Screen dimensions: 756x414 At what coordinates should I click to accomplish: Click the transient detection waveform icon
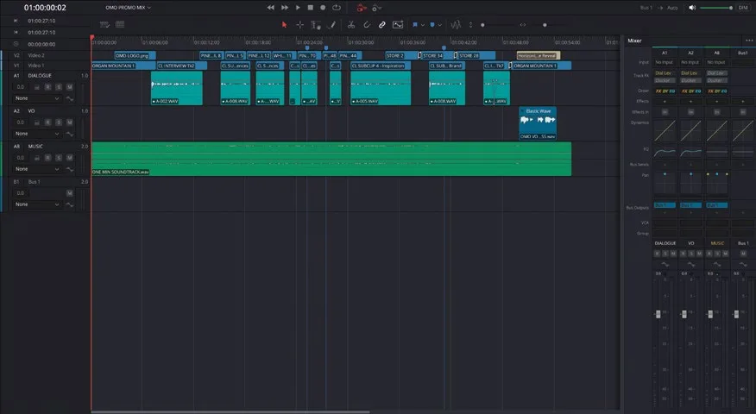click(x=456, y=24)
